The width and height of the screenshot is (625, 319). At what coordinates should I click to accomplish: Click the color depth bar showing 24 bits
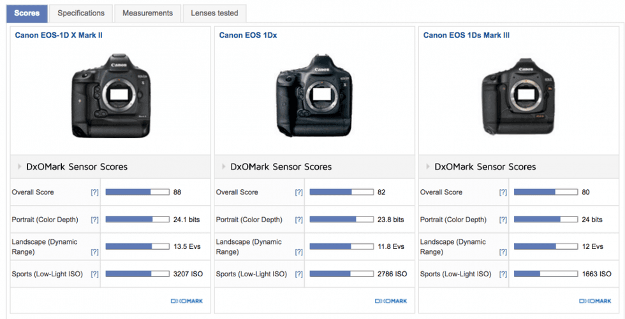pyautogui.click(x=546, y=220)
